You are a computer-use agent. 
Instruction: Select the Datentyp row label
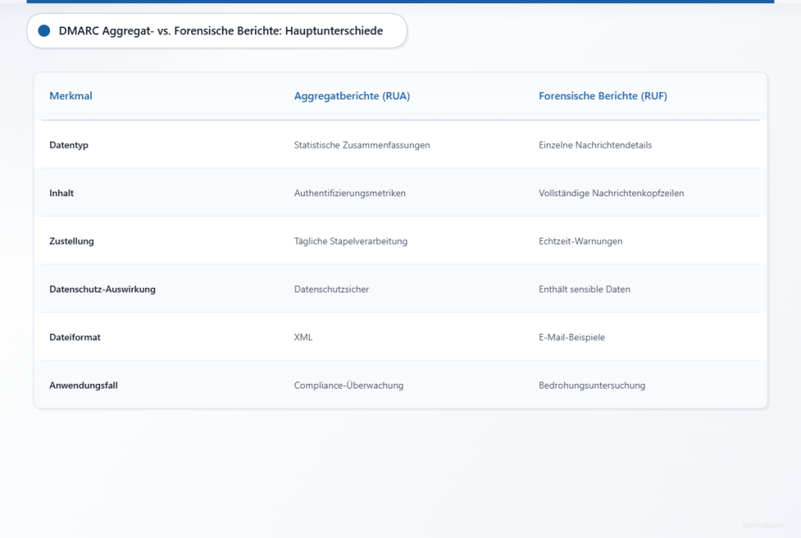pyautogui.click(x=68, y=145)
